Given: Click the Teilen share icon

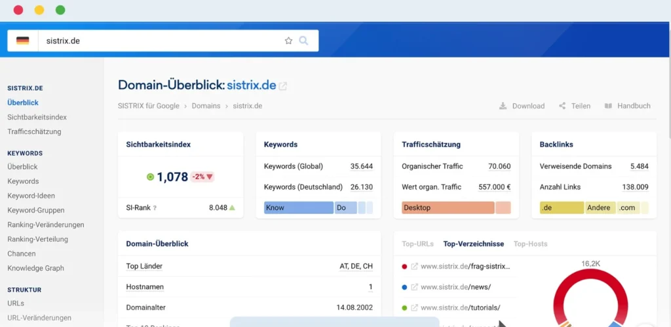Looking at the screenshot, I should coord(562,106).
